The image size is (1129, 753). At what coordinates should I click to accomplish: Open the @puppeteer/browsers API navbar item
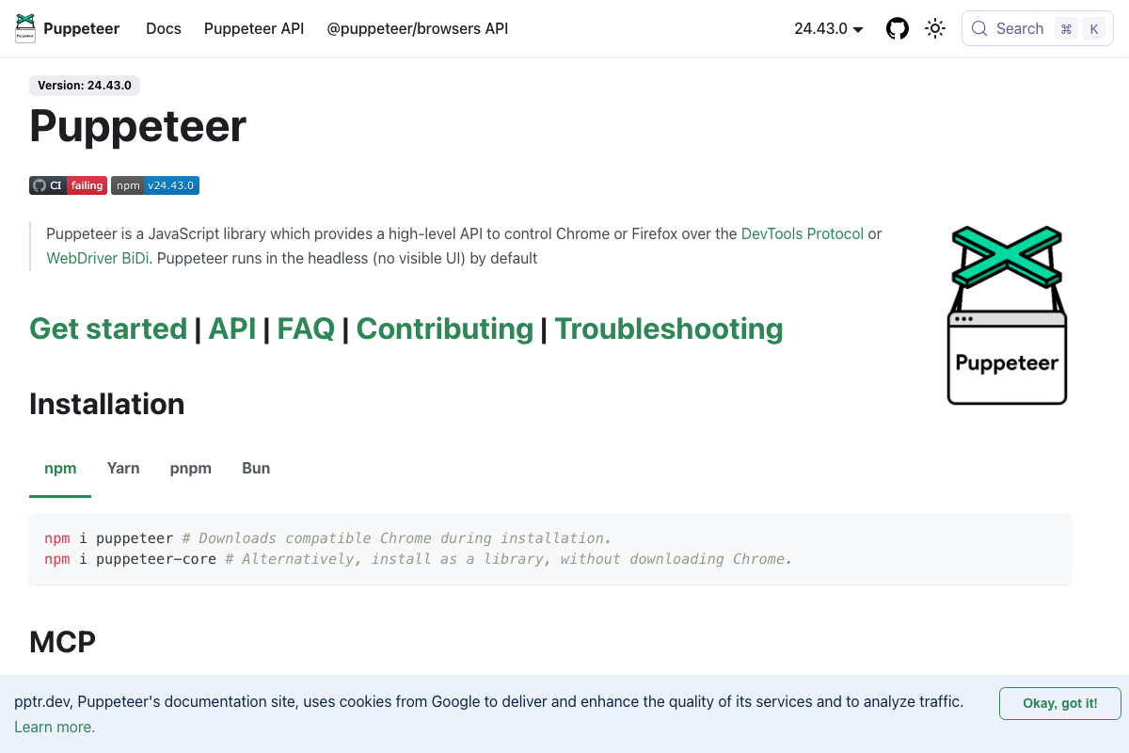418,28
